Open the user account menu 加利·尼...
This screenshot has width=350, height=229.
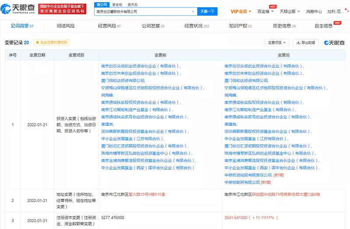coord(338,11)
